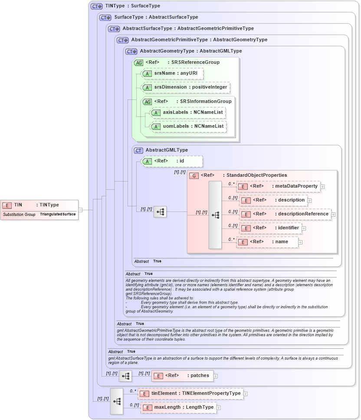Click the E icon of descriptionReference

(x=246, y=215)
